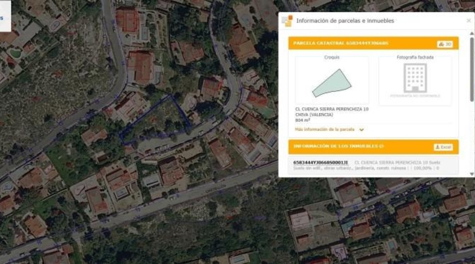475x264 pixels.
Task: Download the Excel file of inmuebles
Action: tap(443, 147)
